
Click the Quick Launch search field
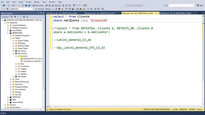tap(182, 5)
